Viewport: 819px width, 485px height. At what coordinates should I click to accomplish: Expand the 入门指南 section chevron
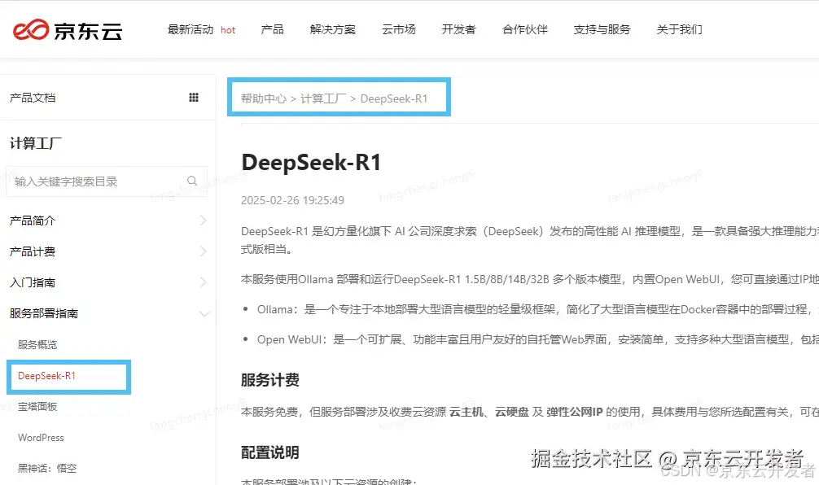point(204,282)
